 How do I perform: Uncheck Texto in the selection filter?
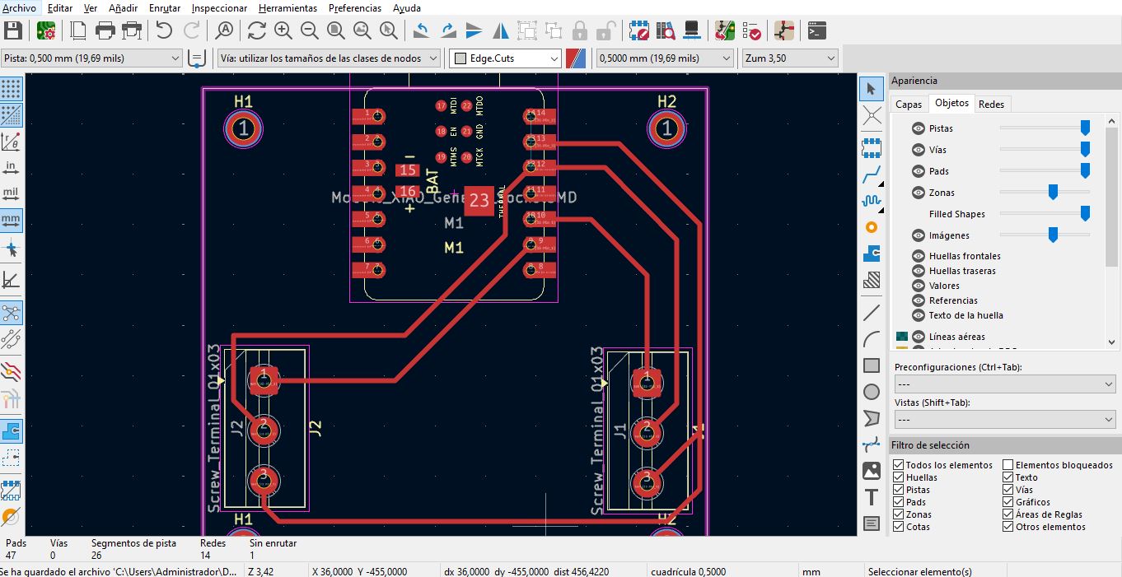(1007, 477)
